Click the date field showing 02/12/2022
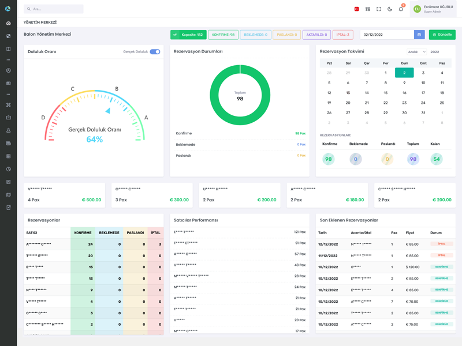 (x=386, y=35)
